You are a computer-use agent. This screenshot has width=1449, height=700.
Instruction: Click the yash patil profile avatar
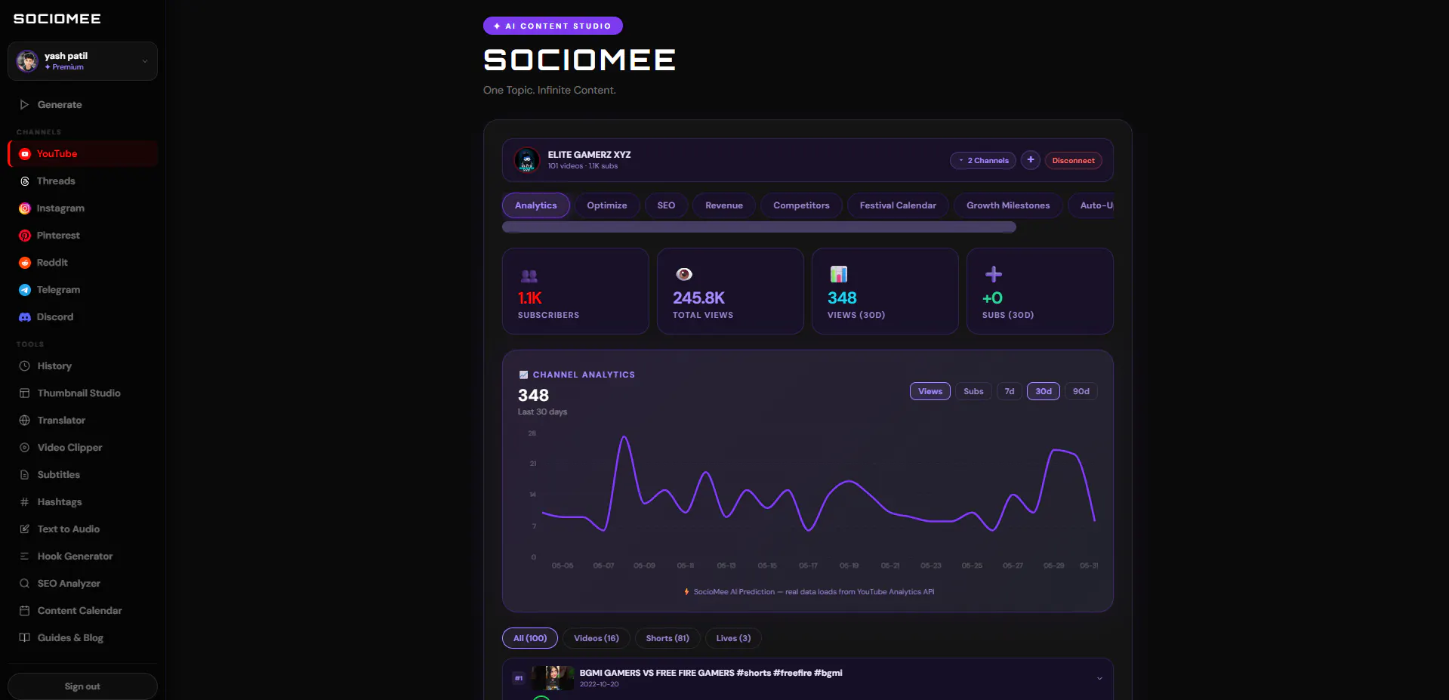[x=27, y=61]
